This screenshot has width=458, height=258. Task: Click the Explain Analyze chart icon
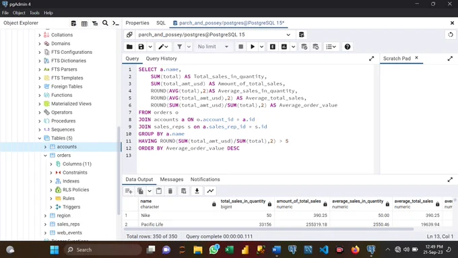point(284,46)
